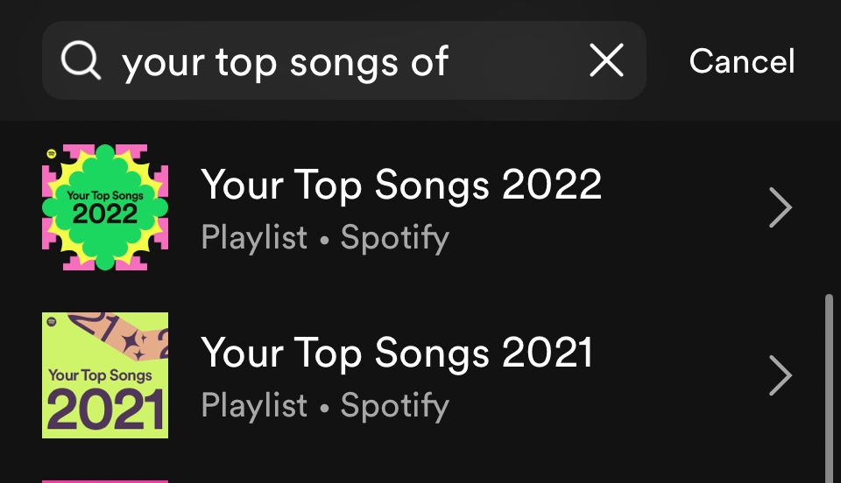Screen dimensions: 841x483
Task: Clear the search text with the X icon
Action: click(x=606, y=61)
